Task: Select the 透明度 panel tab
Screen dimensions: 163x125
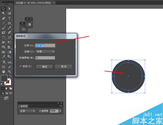Action: pos(23,106)
